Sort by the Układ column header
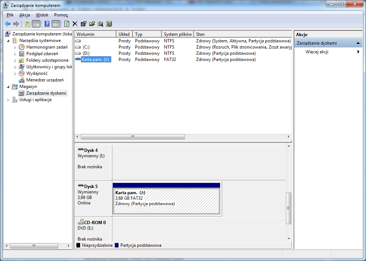The height and width of the screenshot is (261, 366). [124, 34]
